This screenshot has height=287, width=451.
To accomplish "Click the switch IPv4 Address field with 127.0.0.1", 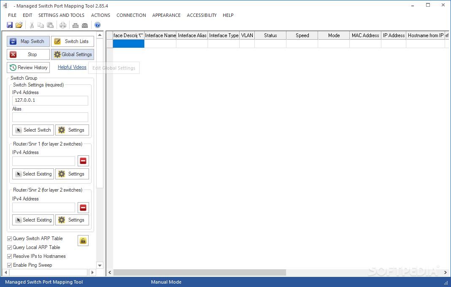I will tap(50, 100).
